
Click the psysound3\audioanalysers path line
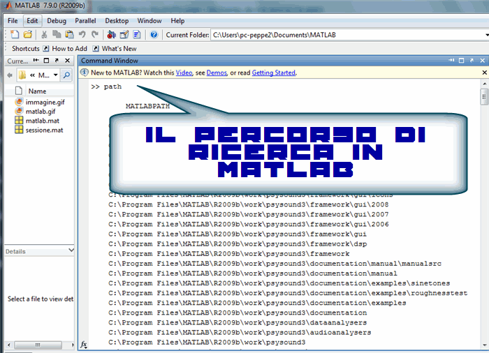pos(240,333)
